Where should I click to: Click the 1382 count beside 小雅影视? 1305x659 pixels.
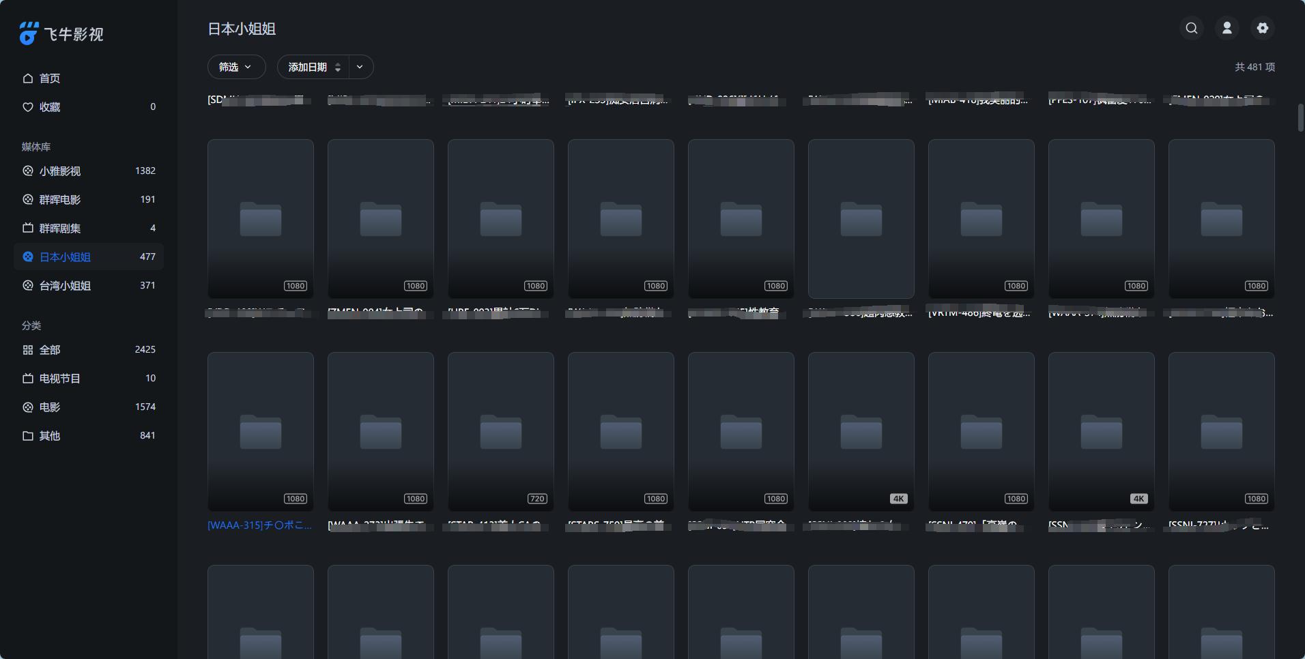click(x=145, y=171)
